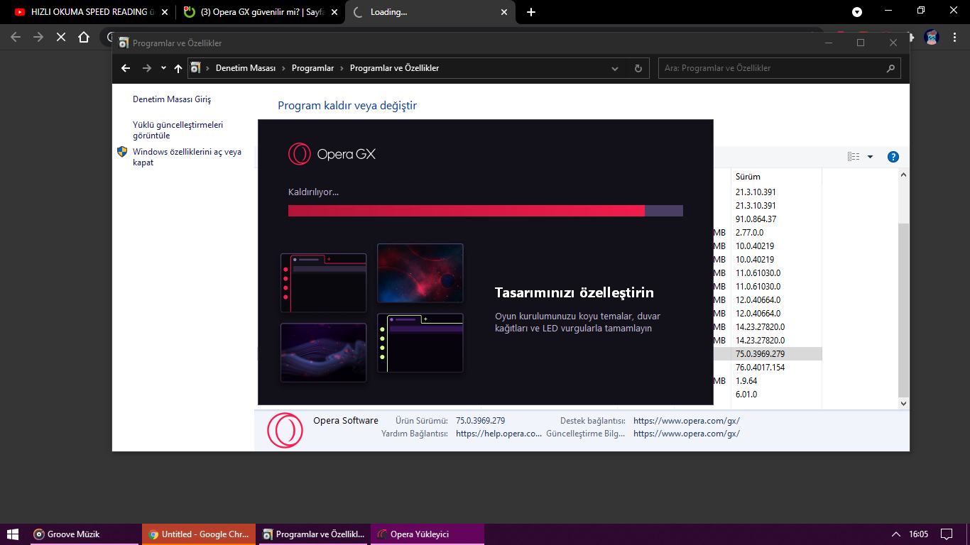Open the Opera Yükleyici taskbar button
970x545 pixels.
point(427,534)
